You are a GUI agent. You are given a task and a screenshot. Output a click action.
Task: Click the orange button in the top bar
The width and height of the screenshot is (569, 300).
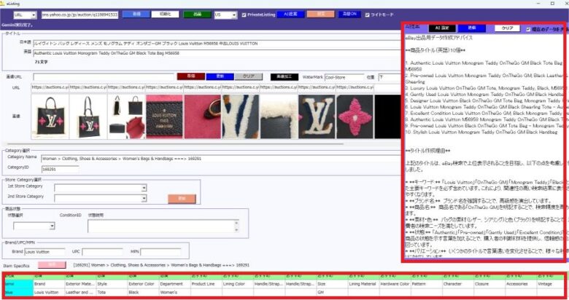coord(320,14)
